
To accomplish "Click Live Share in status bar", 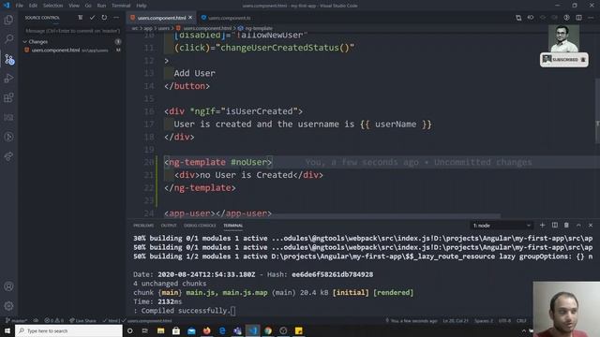I will coord(82,320).
